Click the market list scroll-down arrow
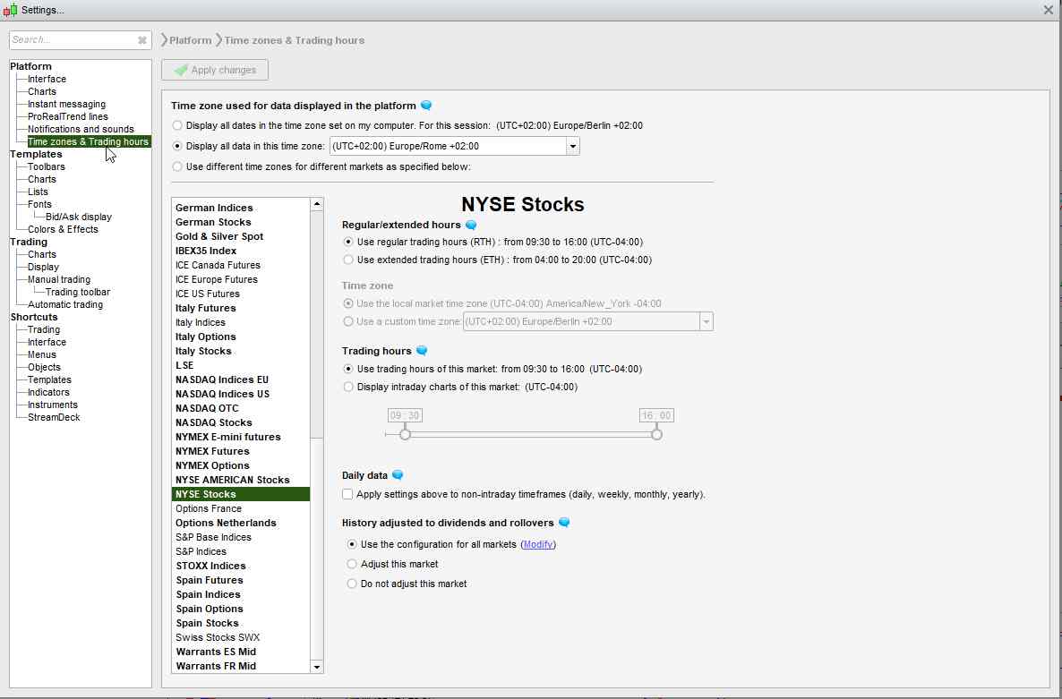 coord(316,667)
